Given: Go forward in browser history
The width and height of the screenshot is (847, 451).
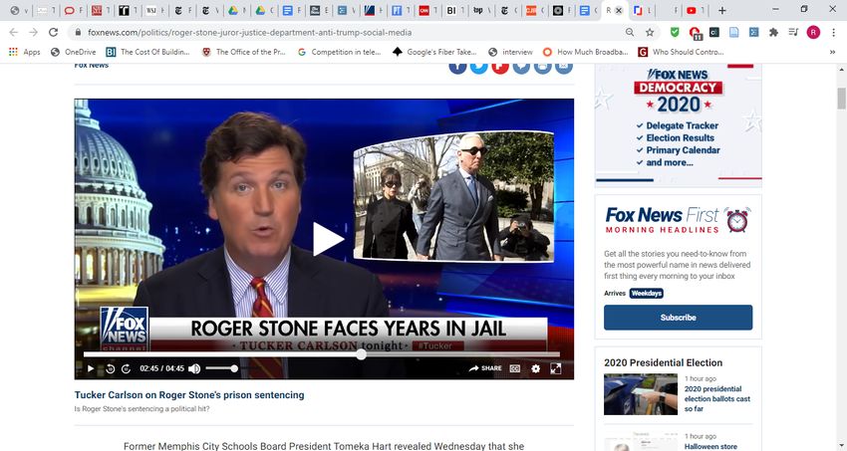Looking at the screenshot, I should pyautogui.click(x=34, y=33).
